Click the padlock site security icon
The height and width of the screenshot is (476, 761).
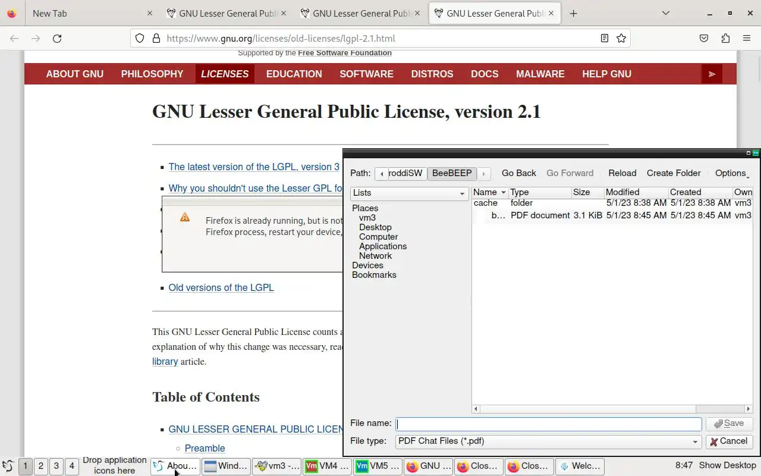[x=156, y=38]
